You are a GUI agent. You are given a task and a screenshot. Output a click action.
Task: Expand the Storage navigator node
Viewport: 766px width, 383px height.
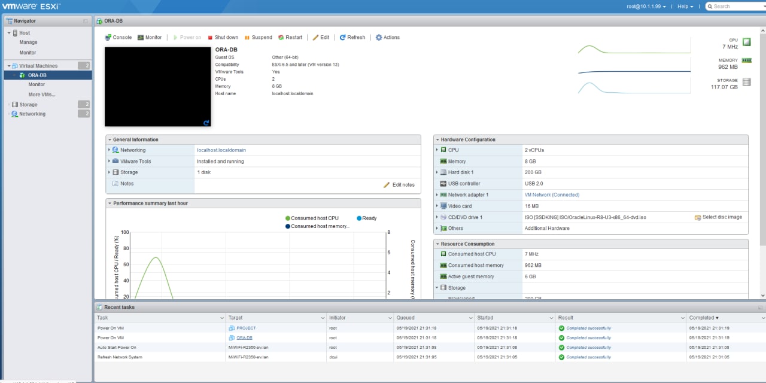(9, 105)
